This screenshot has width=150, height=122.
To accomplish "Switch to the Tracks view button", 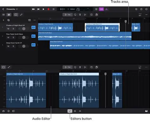I will [x=9, y=15].
